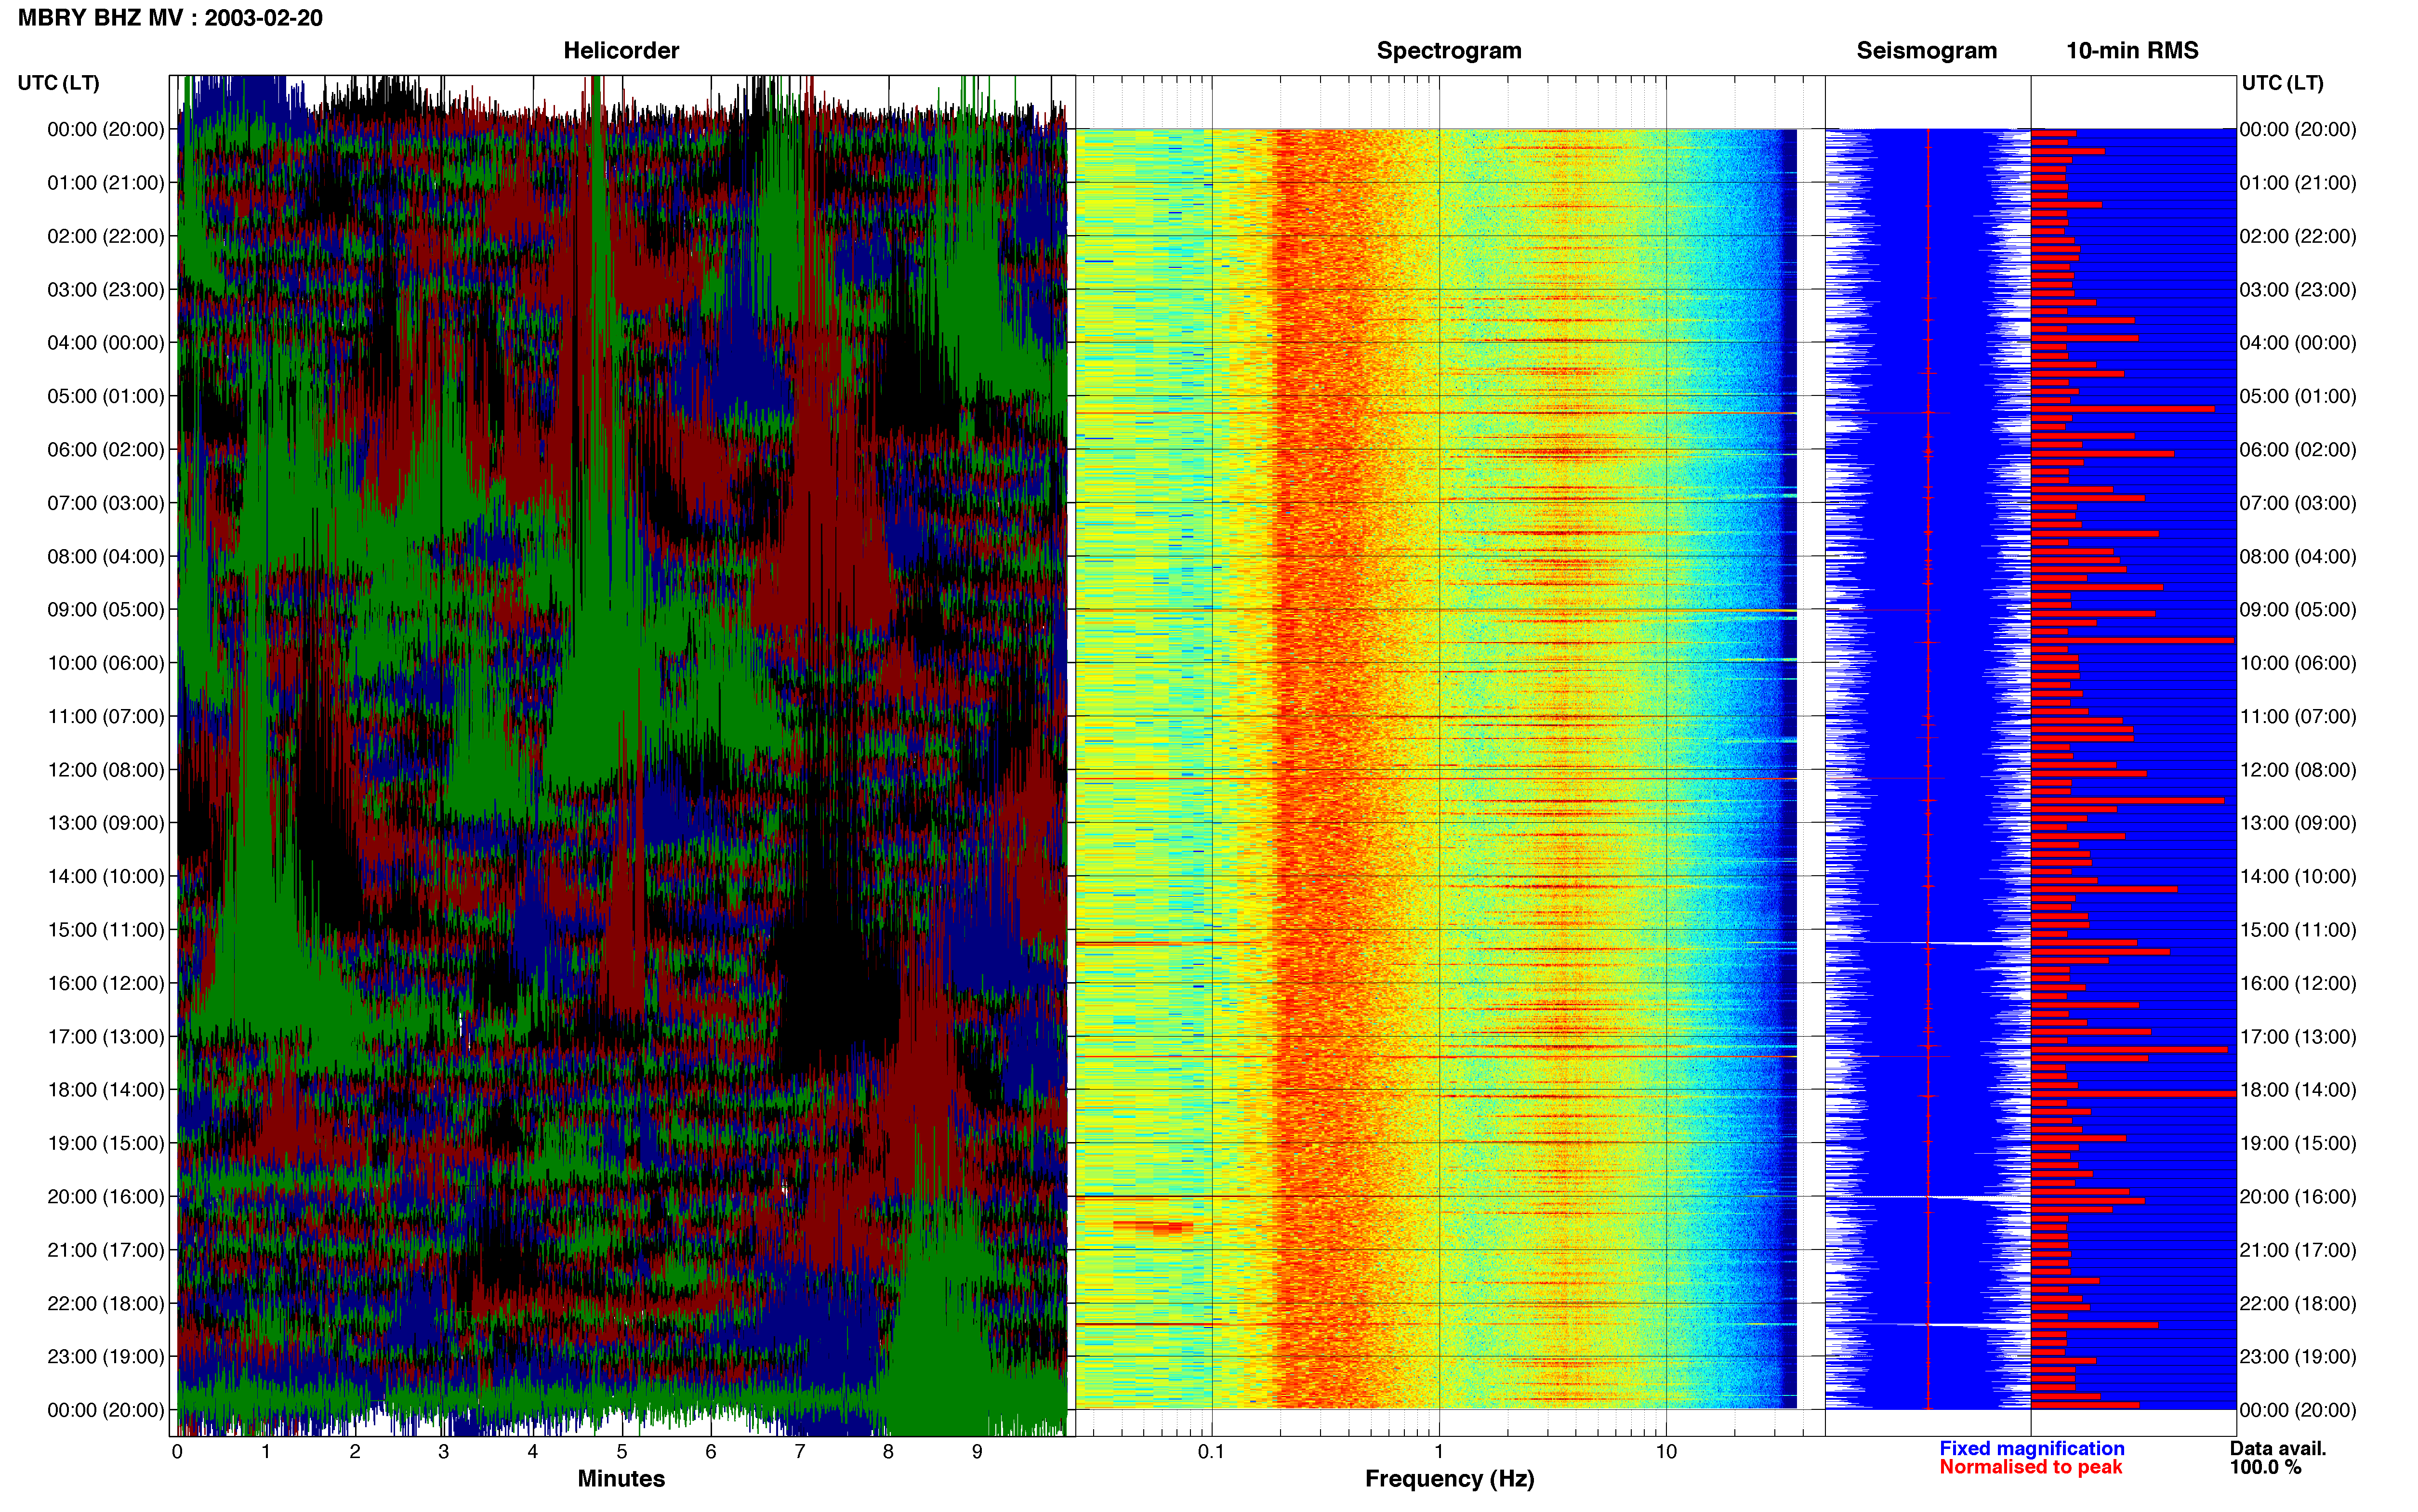The image size is (2418, 1512).
Task: Click left time label '16:00 (12:00)'
Action: [106, 983]
